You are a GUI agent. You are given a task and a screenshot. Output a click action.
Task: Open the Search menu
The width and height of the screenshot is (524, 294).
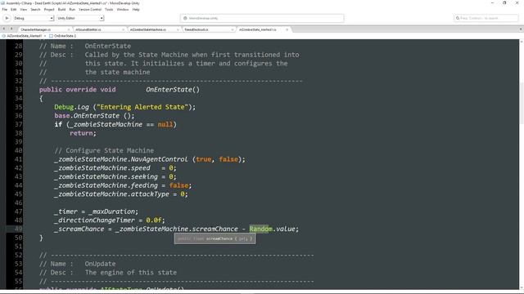[35, 9]
